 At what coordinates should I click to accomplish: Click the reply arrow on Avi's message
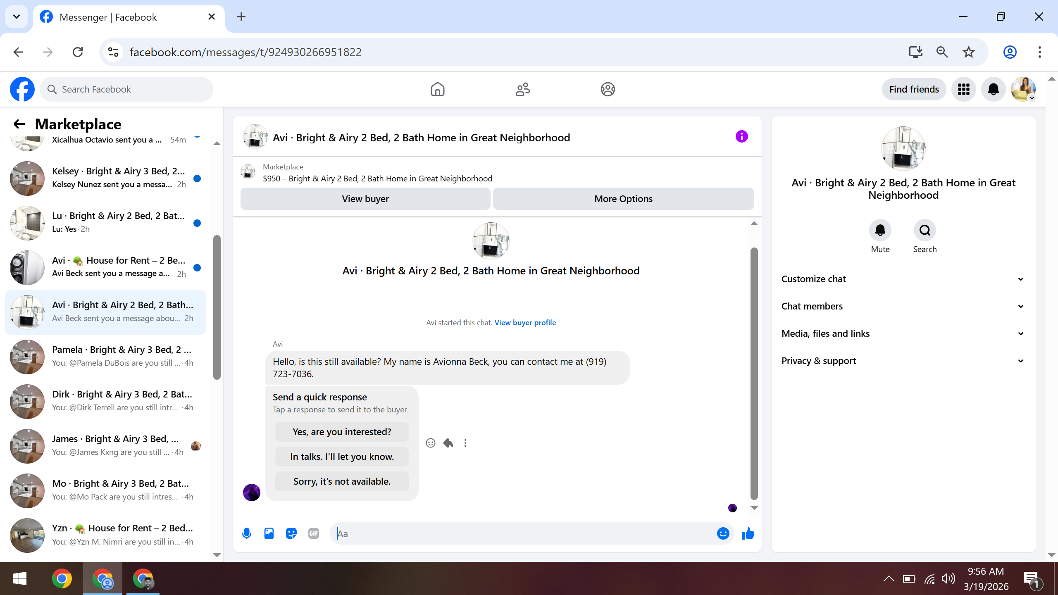(448, 443)
